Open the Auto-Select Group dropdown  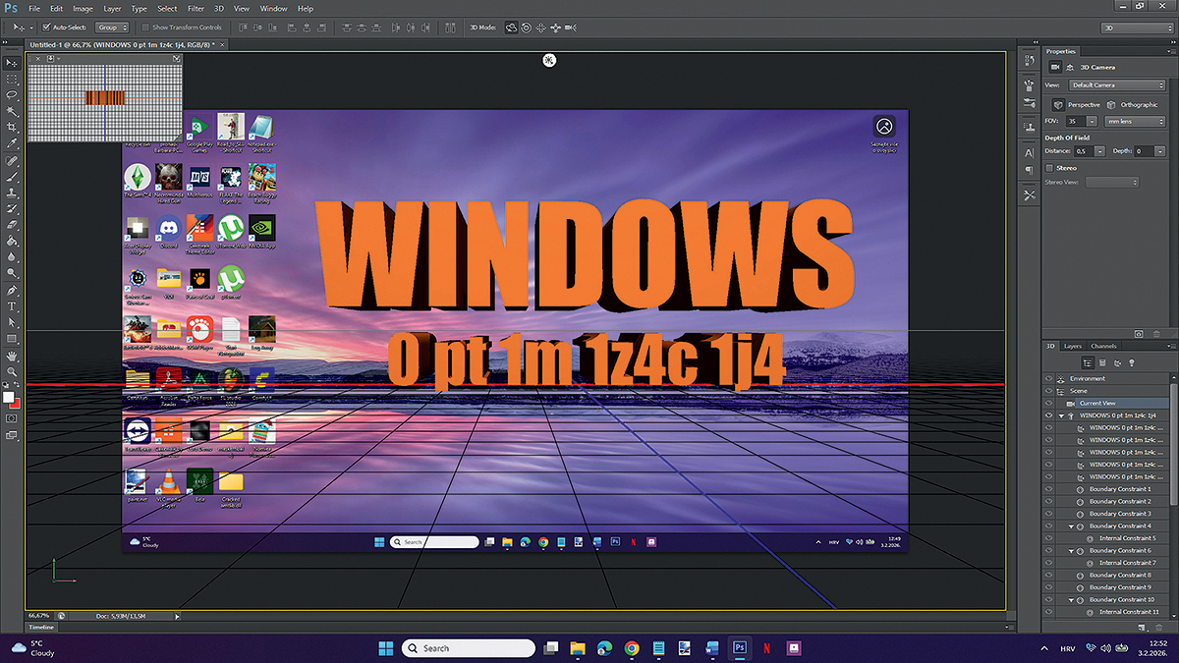[111, 28]
